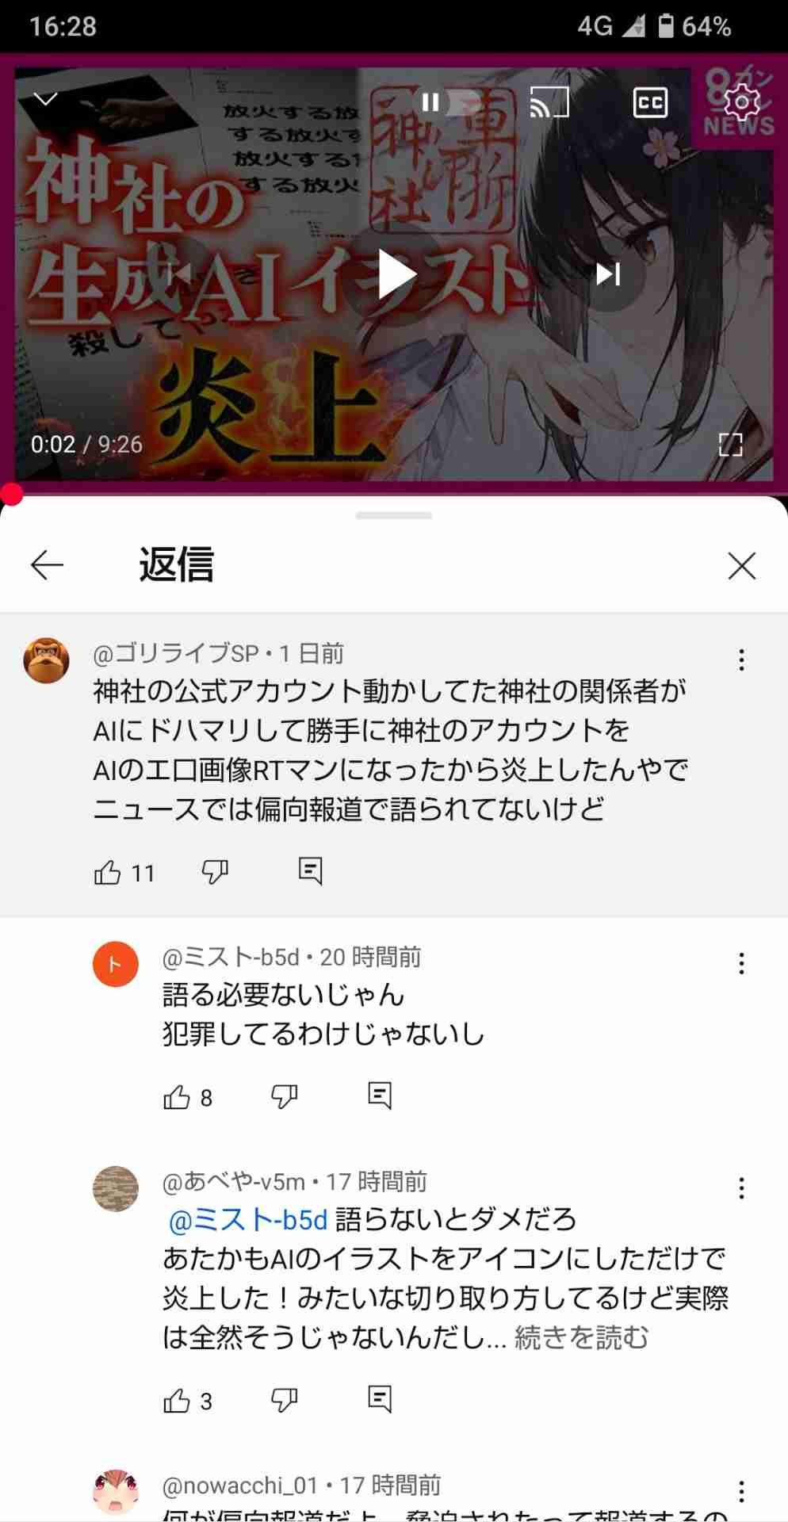788x1522 pixels.
Task: Go back from 返信 replies panel
Action: 47,565
